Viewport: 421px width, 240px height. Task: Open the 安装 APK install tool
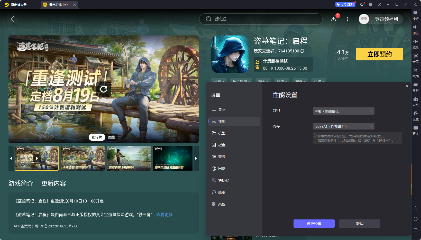(x=415, y=101)
